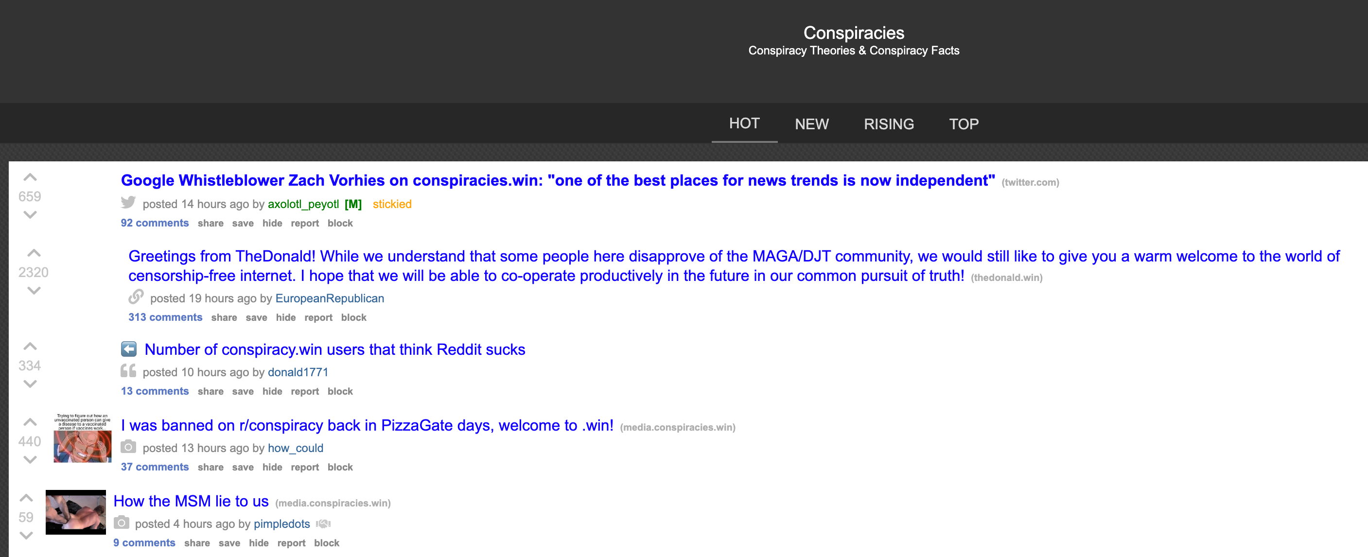
Task: Switch to the RISING tab
Action: (889, 124)
